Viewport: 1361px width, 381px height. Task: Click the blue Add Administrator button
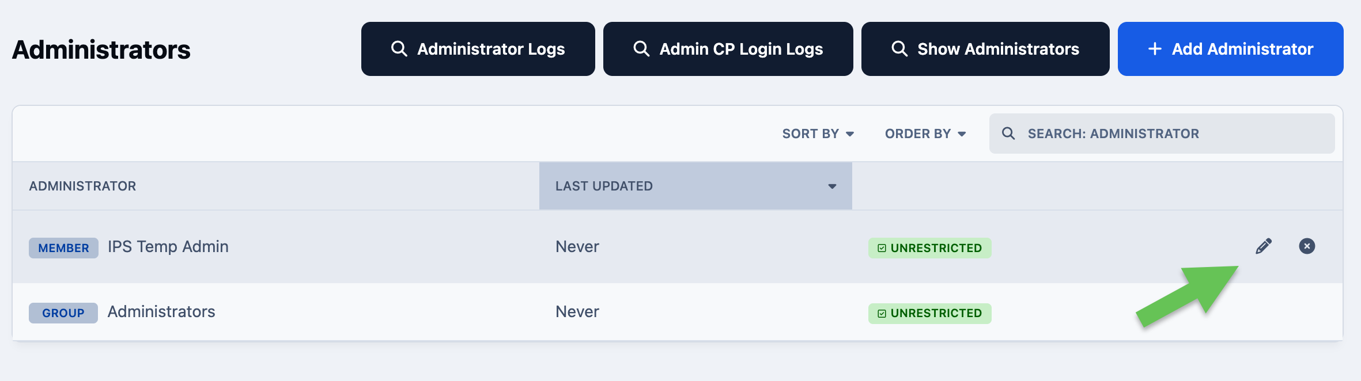[x=1231, y=49]
